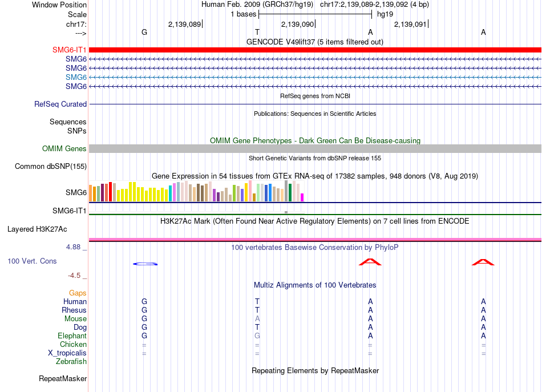The width and height of the screenshot is (542, 392).
Task: Click the -4.5 PhyloP lower scale value
Action: 74,276
